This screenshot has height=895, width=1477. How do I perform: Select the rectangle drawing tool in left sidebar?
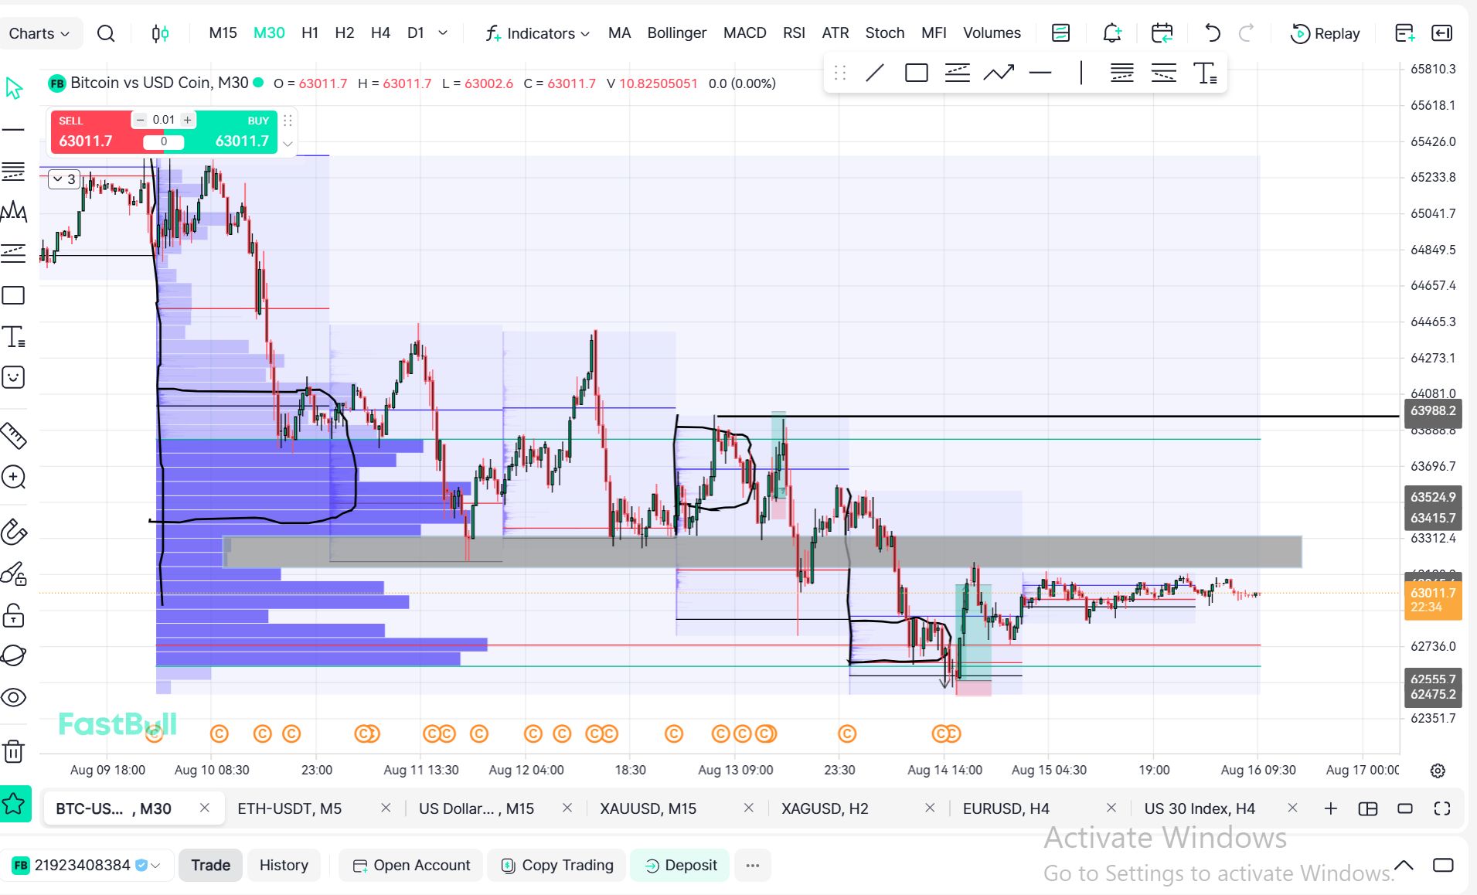[x=14, y=295]
